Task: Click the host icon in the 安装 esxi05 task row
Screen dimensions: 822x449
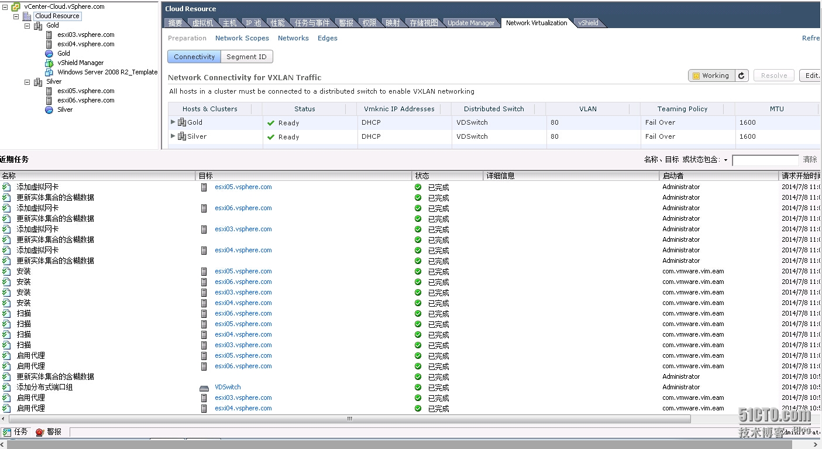Action: click(x=204, y=272)
